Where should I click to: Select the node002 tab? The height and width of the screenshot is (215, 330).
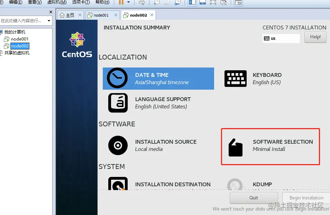coord(138,15)
